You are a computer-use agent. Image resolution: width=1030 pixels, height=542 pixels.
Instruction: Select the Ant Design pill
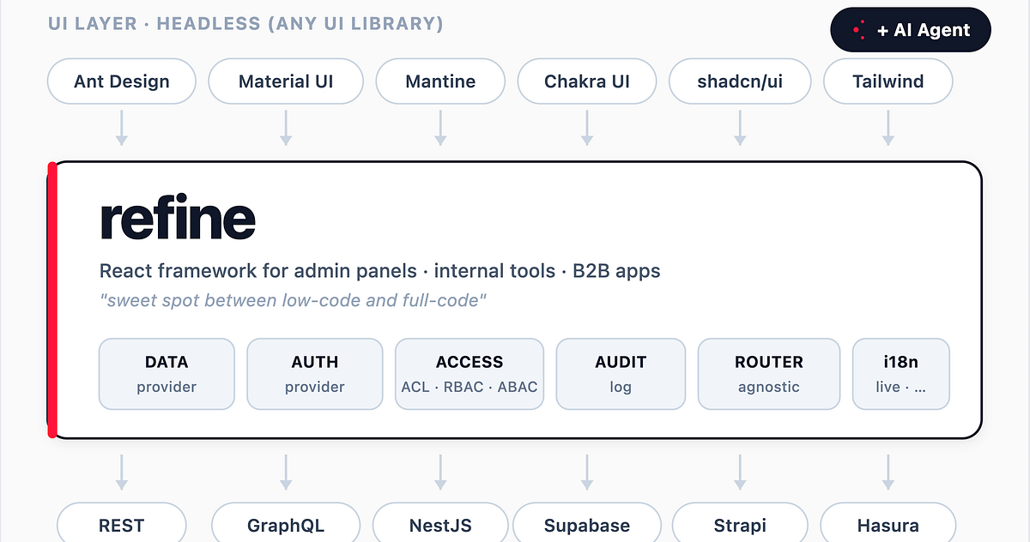point(122,81)
